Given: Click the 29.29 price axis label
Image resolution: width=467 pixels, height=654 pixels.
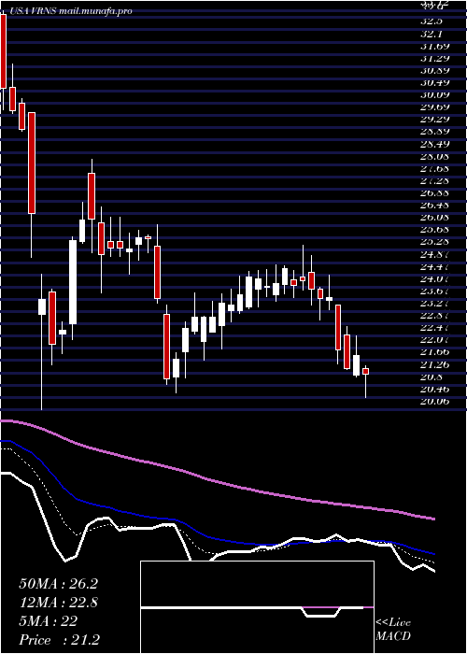Looking at the screenshot, I should point(435,120).
